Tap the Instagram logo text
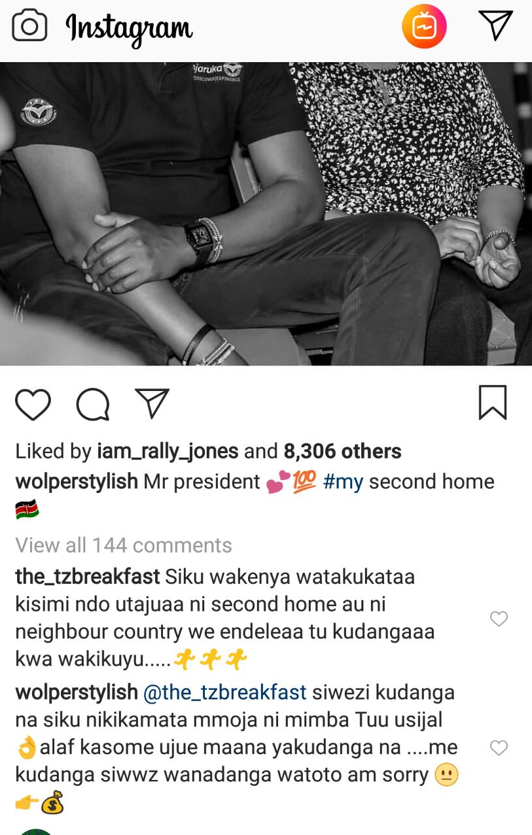Image resolution: width=532 pixels, height=835 pixels. [x=129, y=28]
